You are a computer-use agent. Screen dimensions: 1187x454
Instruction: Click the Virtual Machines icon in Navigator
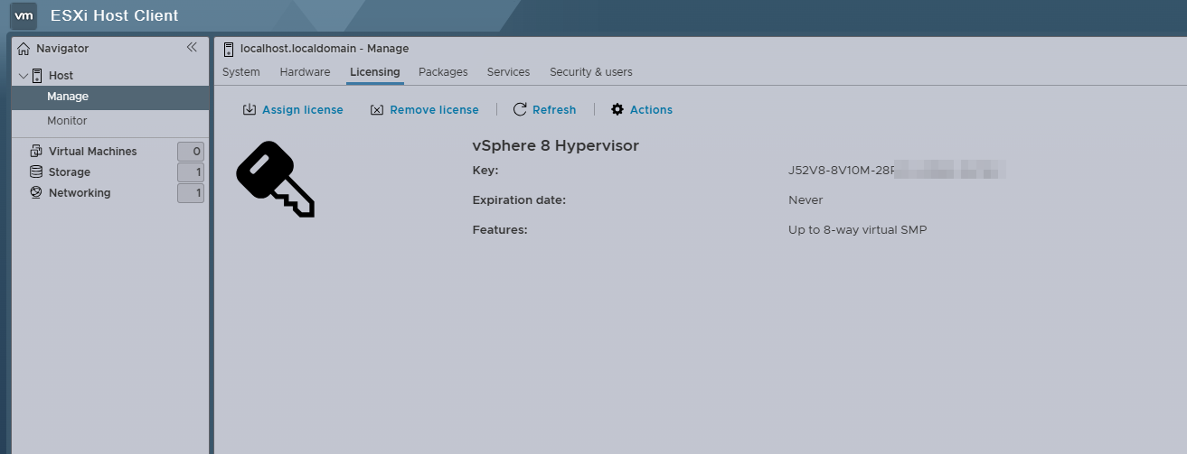point(36,152)
